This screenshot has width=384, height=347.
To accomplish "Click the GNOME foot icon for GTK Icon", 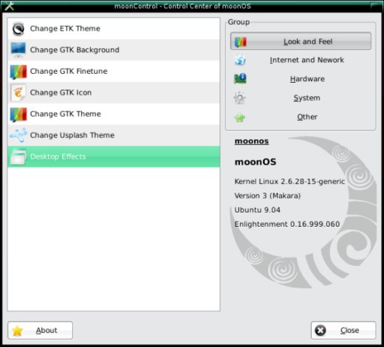I will point(18,93).
